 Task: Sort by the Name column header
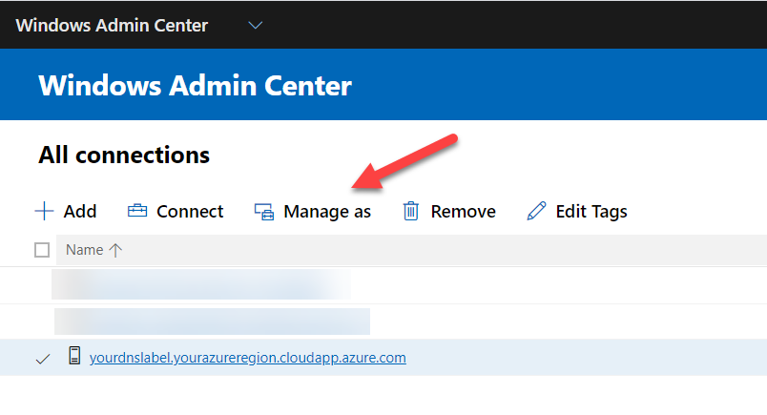[x=85, y=250]
